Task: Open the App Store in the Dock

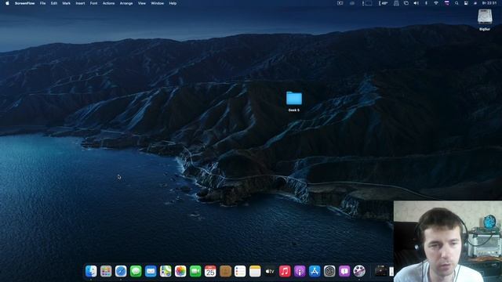Action: [x=315, y=271]
